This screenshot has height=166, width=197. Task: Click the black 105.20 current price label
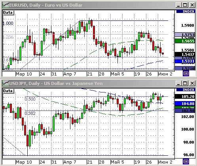coord(185,97)
